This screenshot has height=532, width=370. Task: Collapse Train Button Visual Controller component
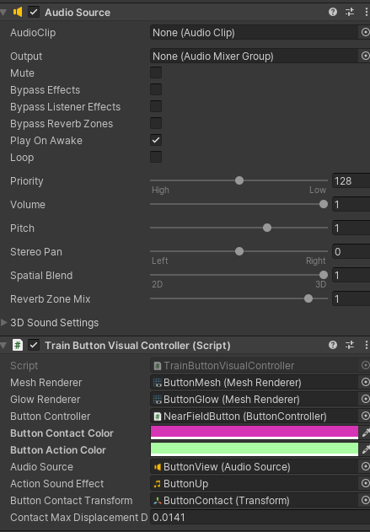coord(3,346)
